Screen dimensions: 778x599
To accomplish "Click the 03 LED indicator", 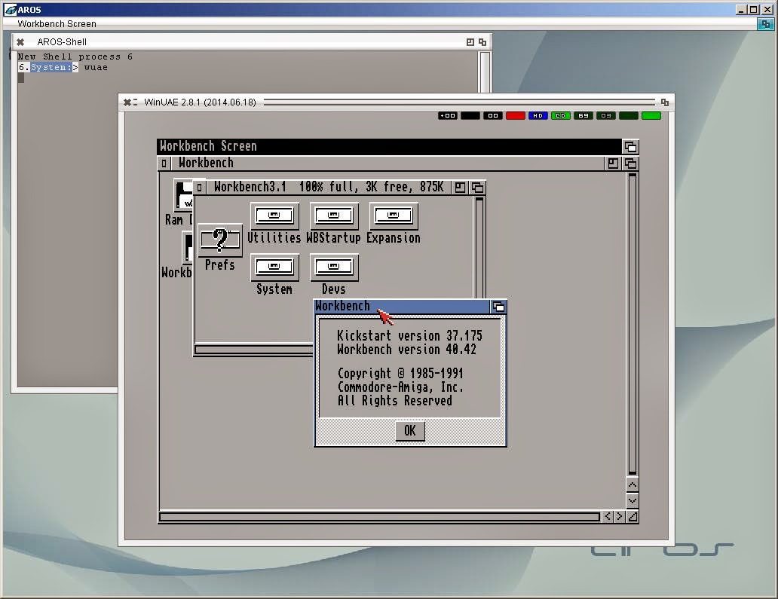I will pos(606,115).
